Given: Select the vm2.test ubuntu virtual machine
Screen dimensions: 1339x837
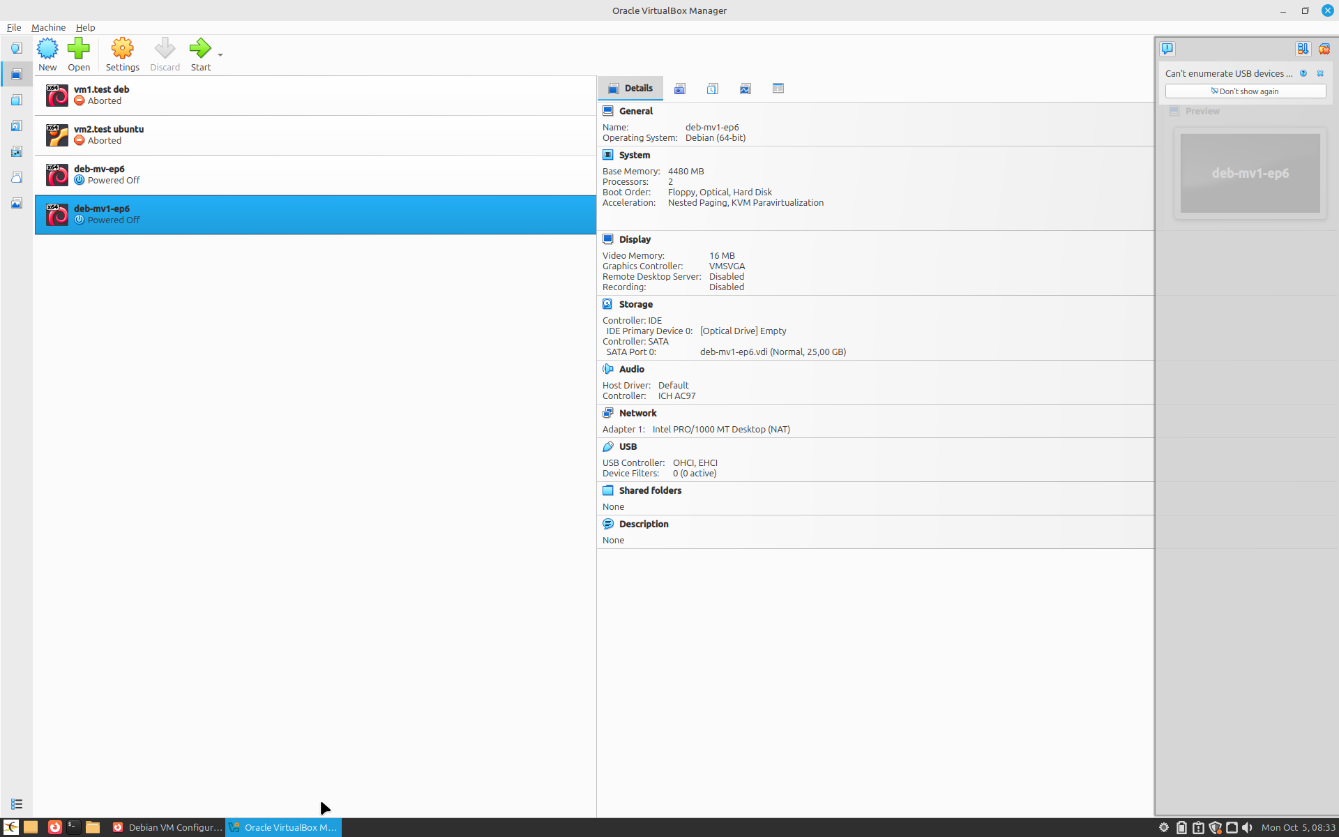Looking at the screenshot, I should click(315, 135).
